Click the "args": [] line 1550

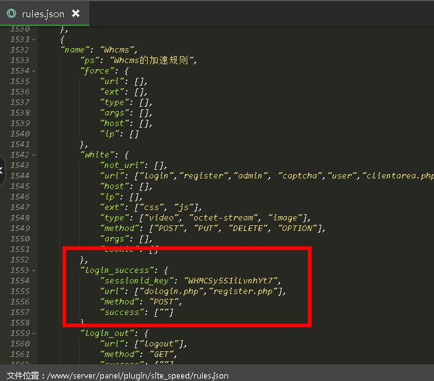coord(126,239)
